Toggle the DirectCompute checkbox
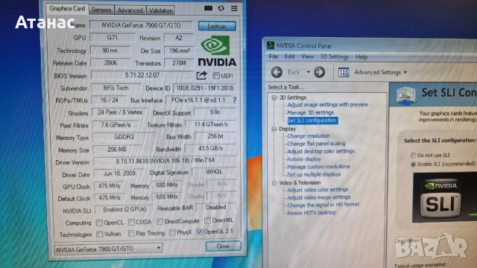This screenshot has height=268, width=477. 160,222
